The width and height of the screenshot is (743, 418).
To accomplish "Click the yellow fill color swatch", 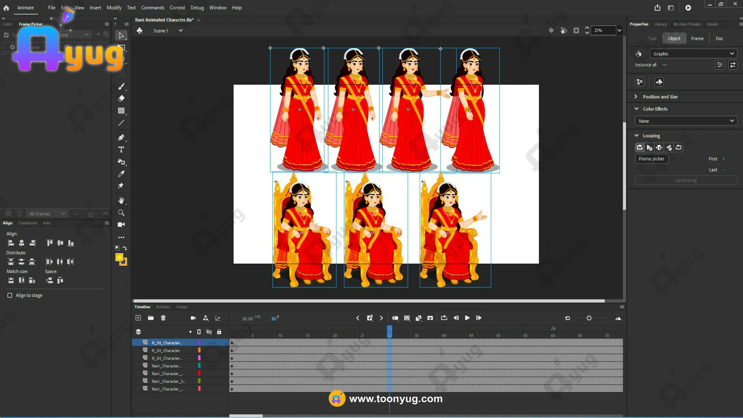I will click(x=119, y=257).
